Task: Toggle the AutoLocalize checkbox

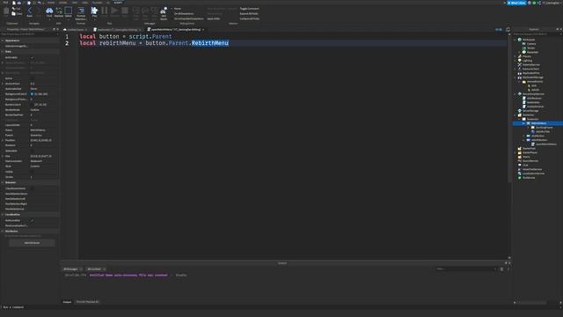Action: [32, 220]
